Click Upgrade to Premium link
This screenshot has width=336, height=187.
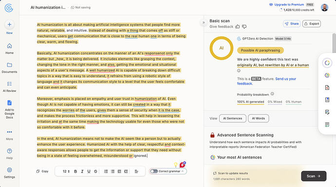289,4
